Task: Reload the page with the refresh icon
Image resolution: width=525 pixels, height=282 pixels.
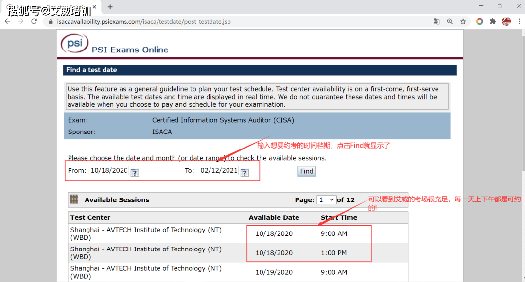Action: 34,22
